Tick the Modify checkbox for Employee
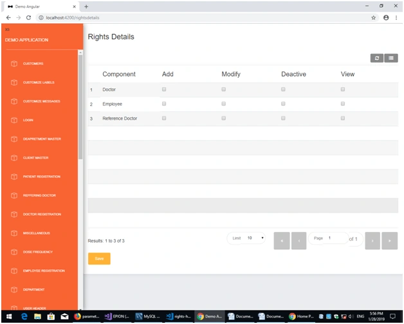Image resolution: width=404 pixels, height=324 pixels. coord(223,104)
